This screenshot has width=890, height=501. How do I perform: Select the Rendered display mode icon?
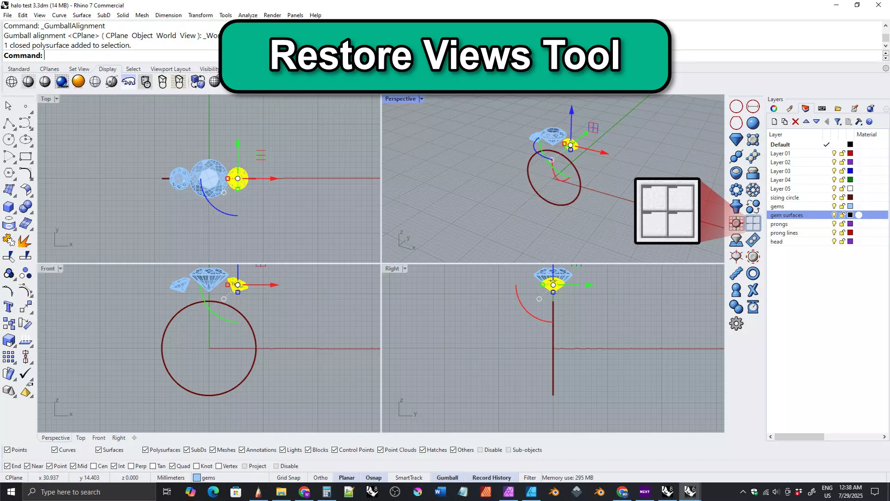tap(62, 82)
